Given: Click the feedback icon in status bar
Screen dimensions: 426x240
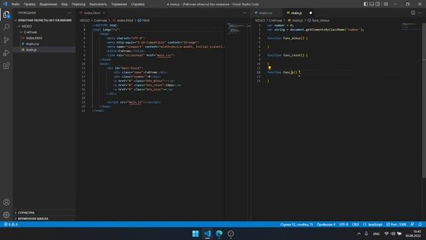Looking at the screenshot, I should point(412,225).
